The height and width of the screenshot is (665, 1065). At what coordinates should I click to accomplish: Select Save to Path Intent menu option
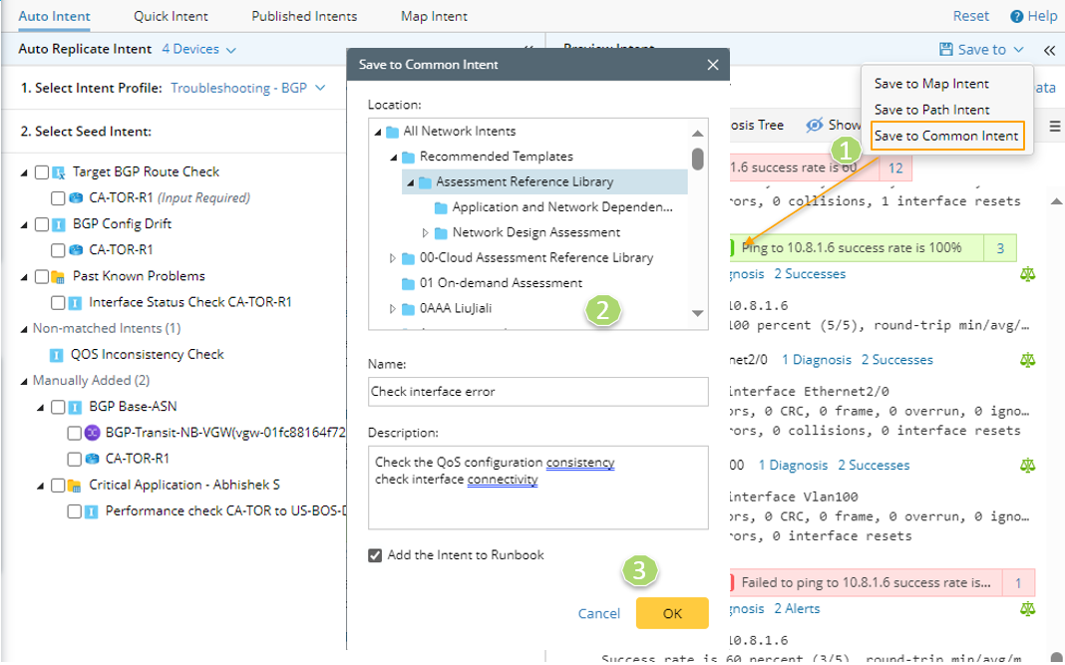pyautogui.click(x=931, y=110)
